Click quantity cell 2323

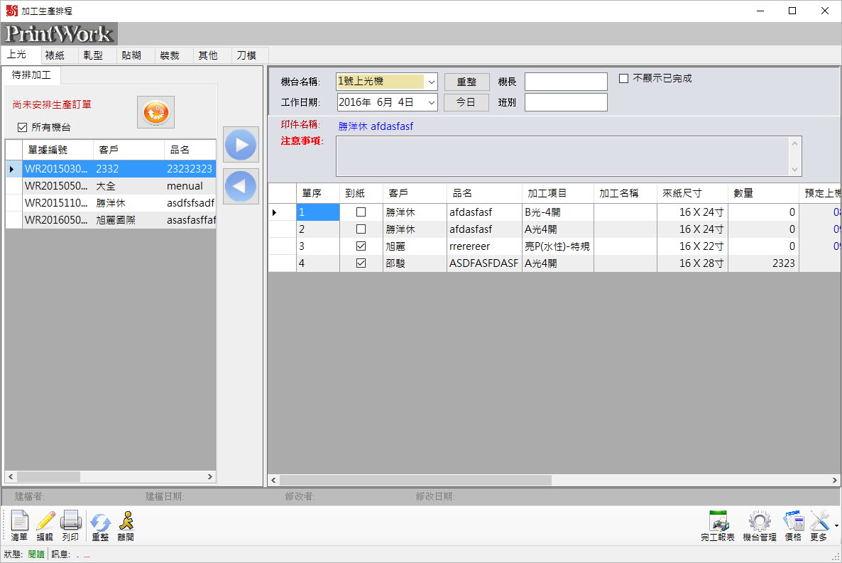(763, 263)
